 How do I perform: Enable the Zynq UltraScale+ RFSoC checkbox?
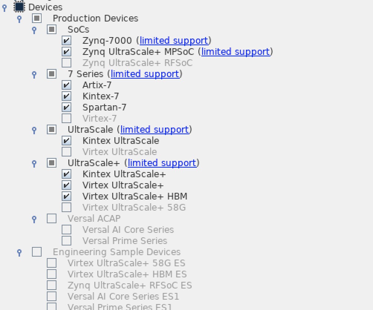[x=66, y=62]
